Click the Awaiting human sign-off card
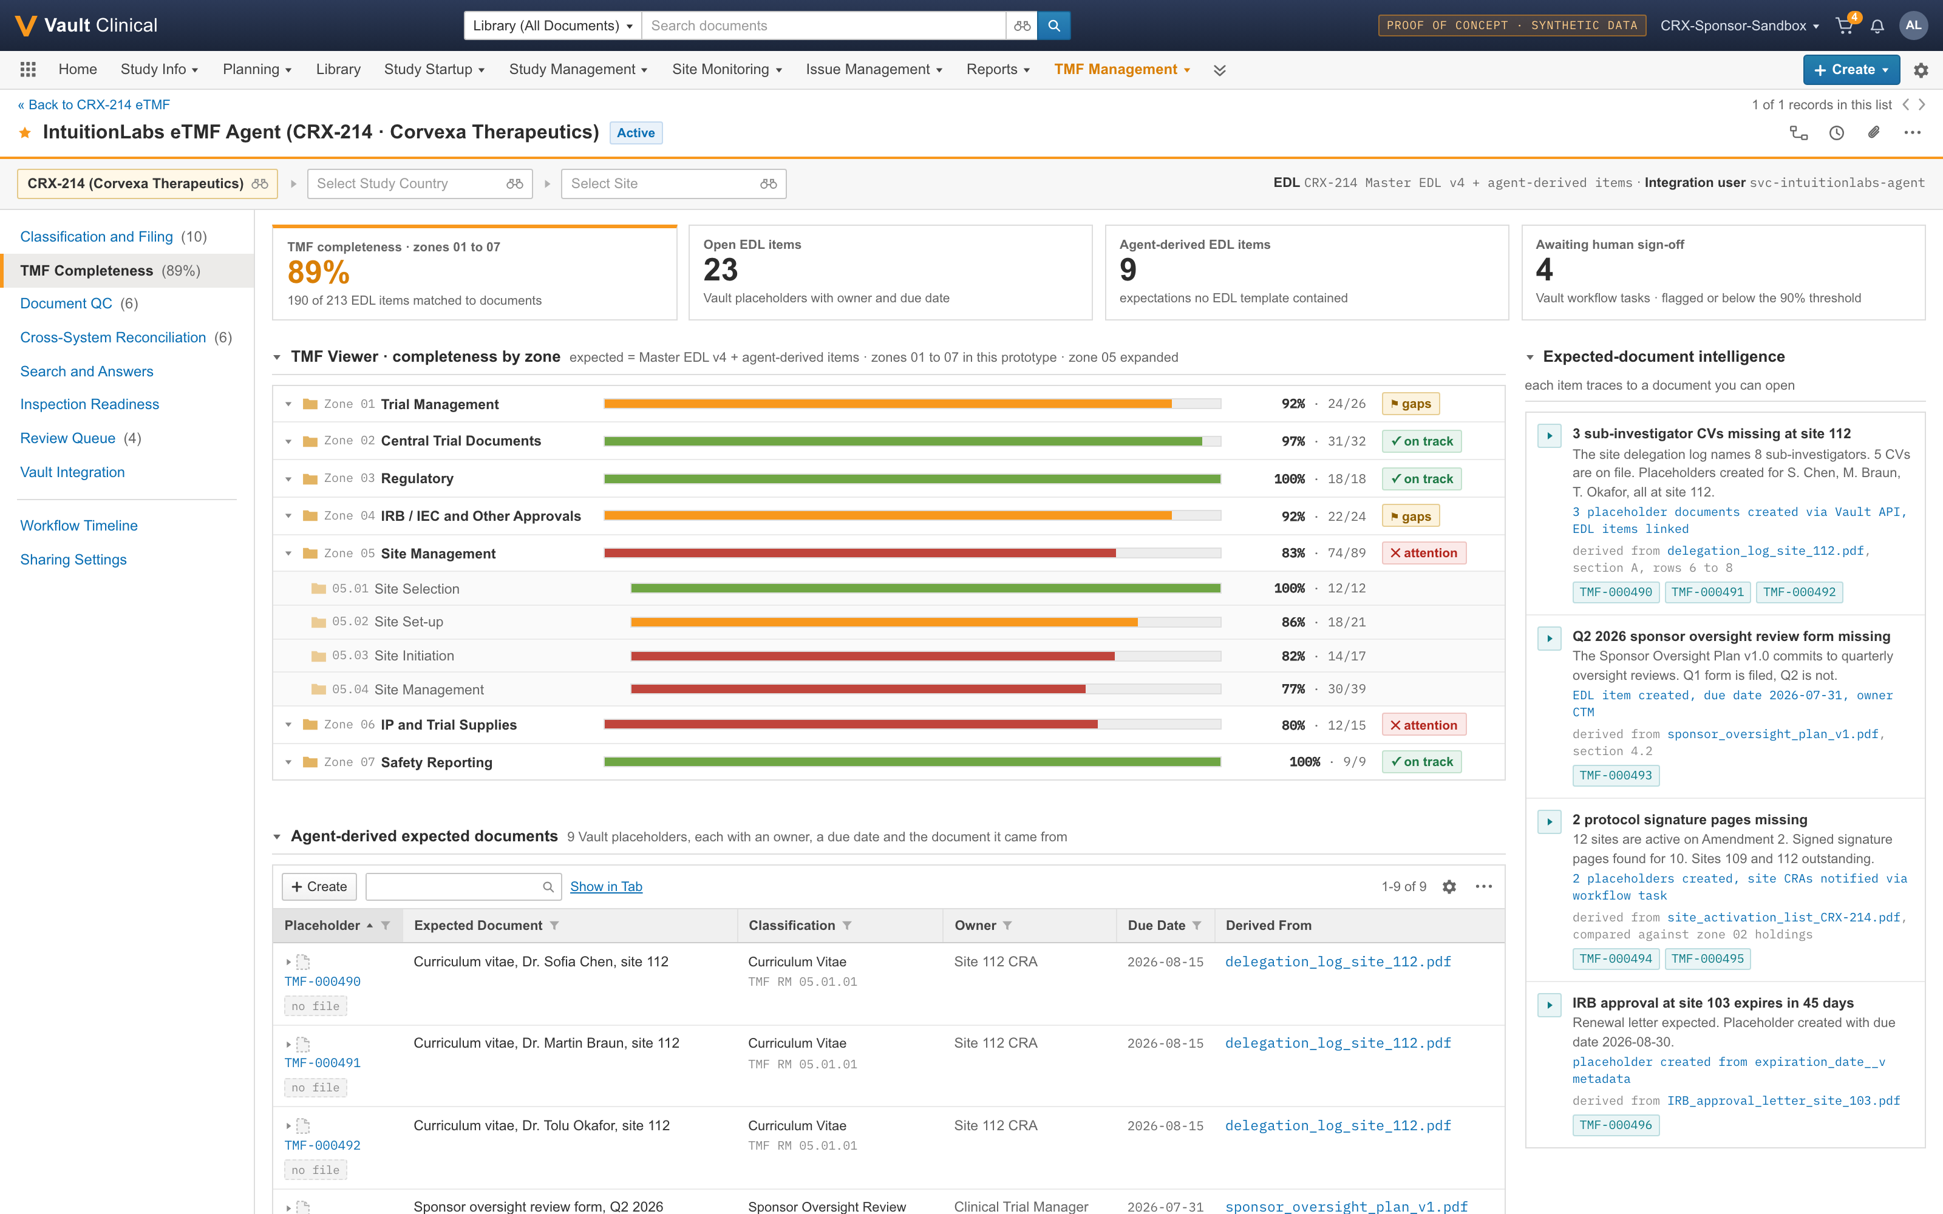Viewport: 1943px width, 1214px height. tap(1723, 273)
